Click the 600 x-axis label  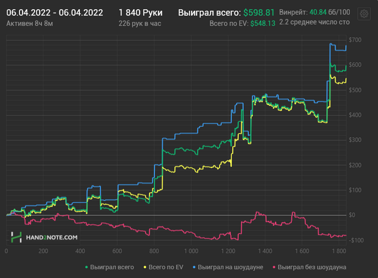pyautogui.click(x=117, y=251)
